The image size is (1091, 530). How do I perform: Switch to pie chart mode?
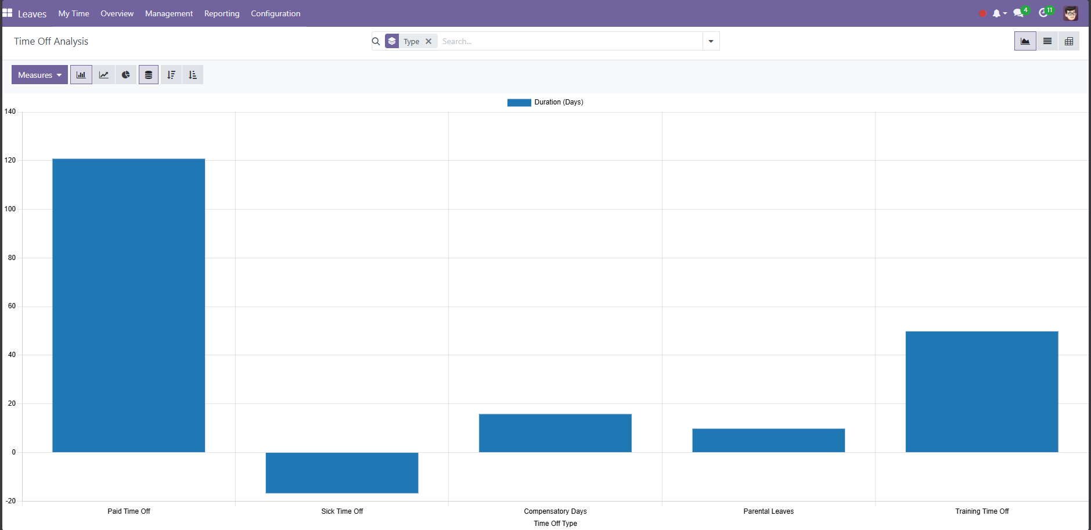tap(126, 75)
